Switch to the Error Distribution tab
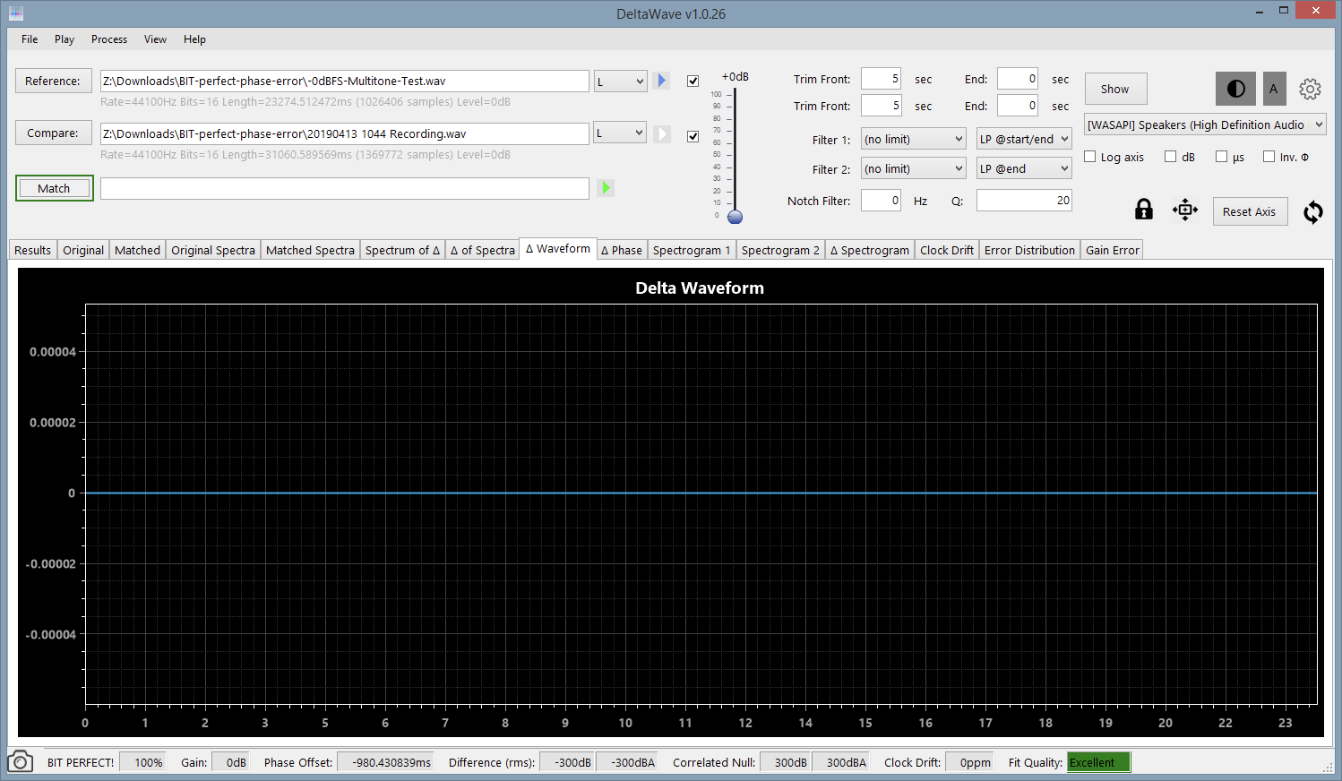The width and height of the screenshot is (1342, 781). coord(1029,250)
